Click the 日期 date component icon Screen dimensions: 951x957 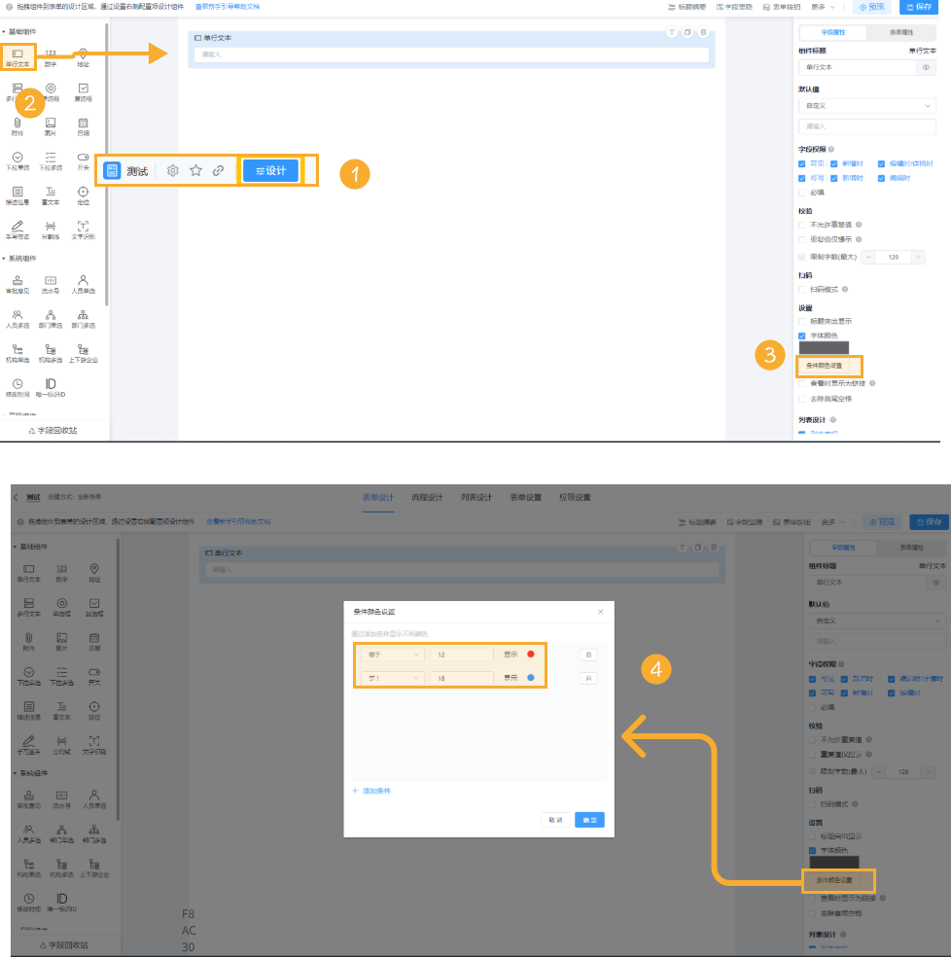click(83, 124)
